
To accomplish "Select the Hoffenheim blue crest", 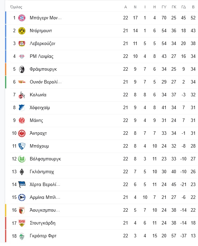I will coord(22,108).
